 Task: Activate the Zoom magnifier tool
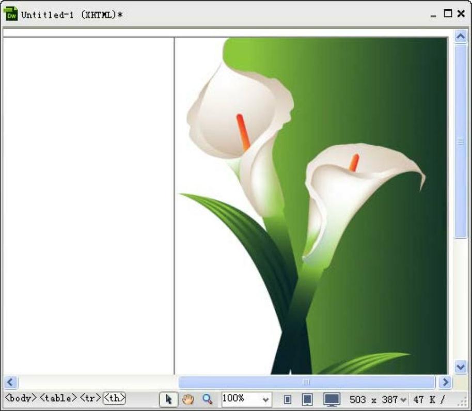click(208, 399)
